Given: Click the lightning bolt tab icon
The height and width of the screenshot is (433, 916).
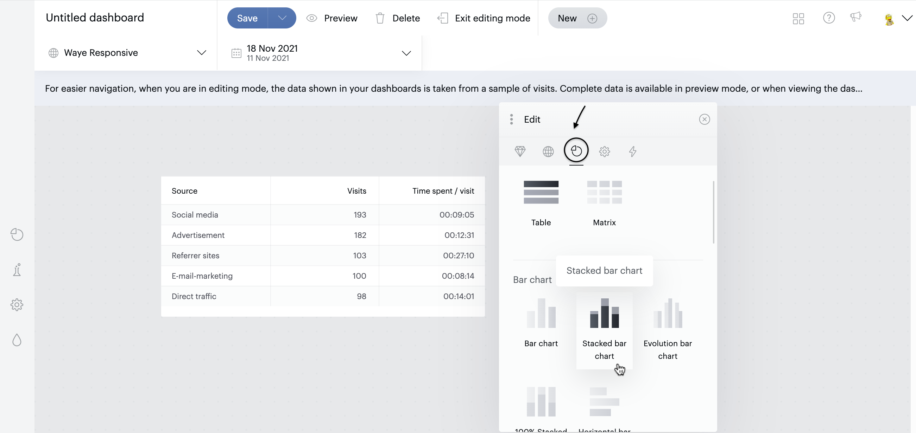Looking at the screenshot, I should (x=632, y=152).
